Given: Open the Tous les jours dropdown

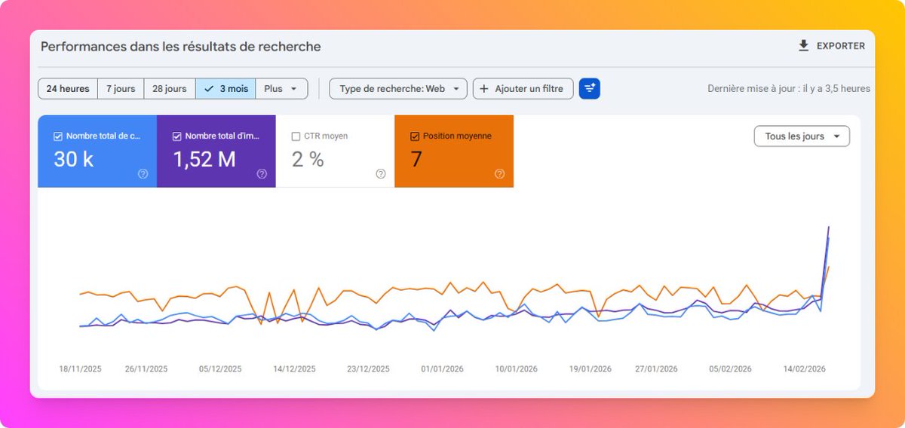Looking at the screenshot, I should (802, 136).
